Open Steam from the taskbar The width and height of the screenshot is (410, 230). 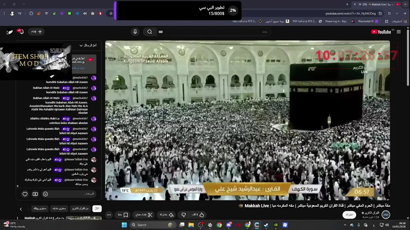[x=266, y=225]
